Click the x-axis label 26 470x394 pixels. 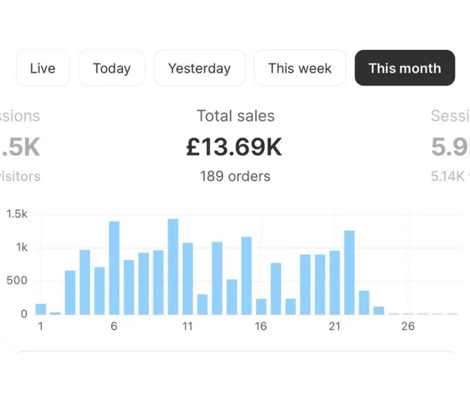point(408,326)
